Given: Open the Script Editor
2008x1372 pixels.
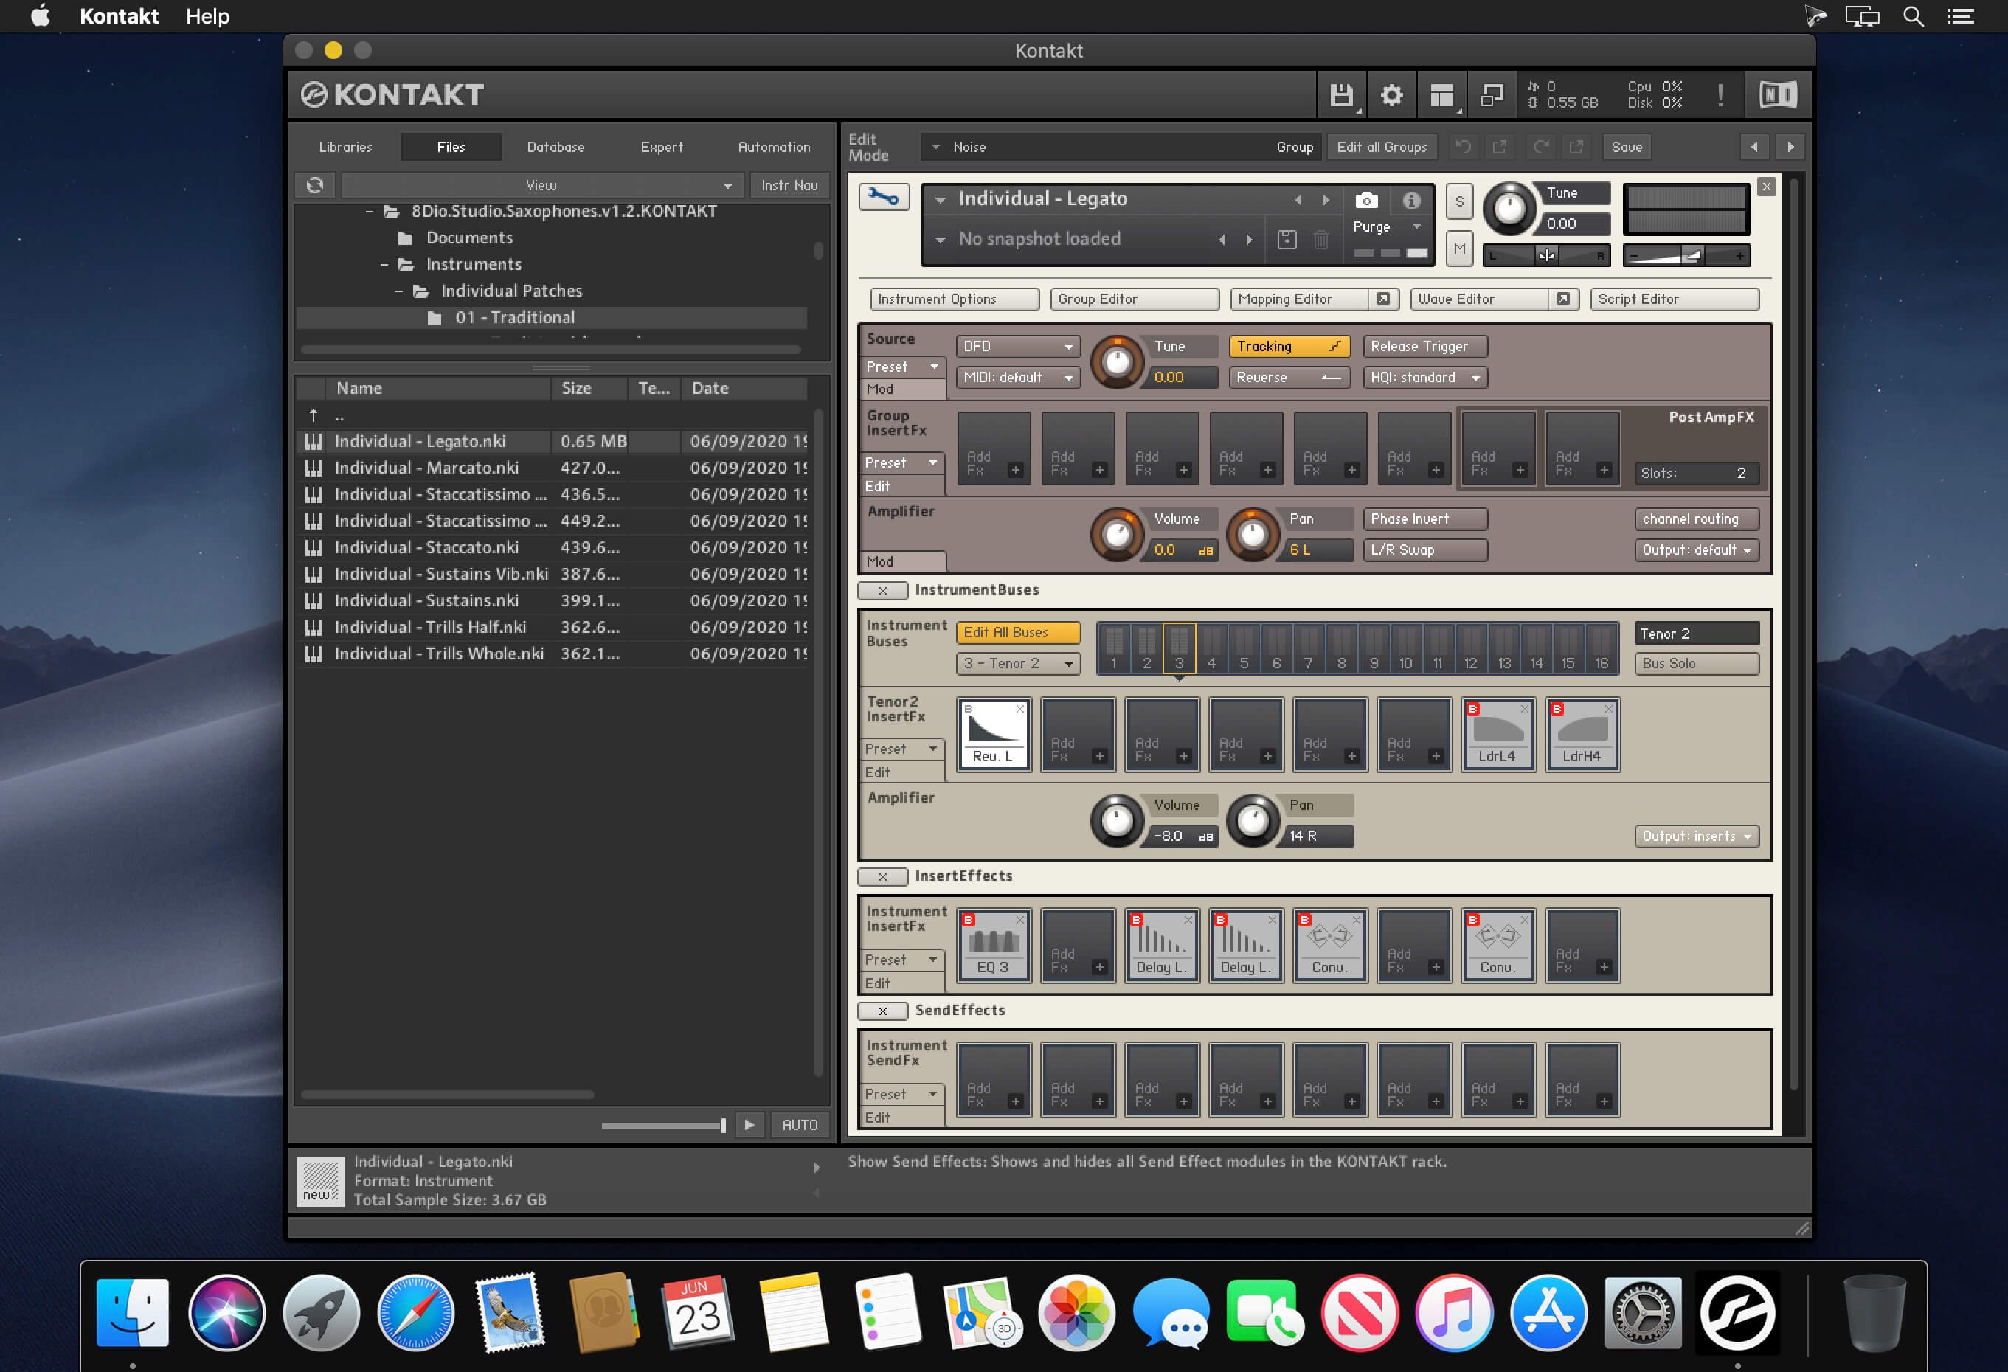Looking at the screenshot, I should [x=1675, y=299].
